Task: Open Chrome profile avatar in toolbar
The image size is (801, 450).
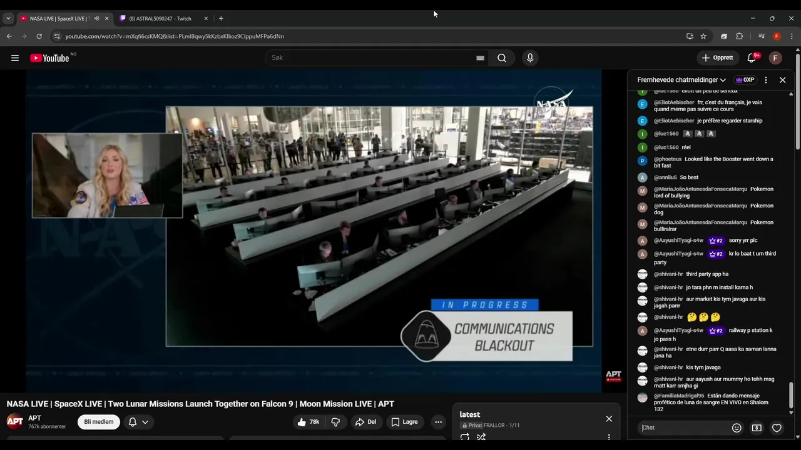Action: [777, 36]
